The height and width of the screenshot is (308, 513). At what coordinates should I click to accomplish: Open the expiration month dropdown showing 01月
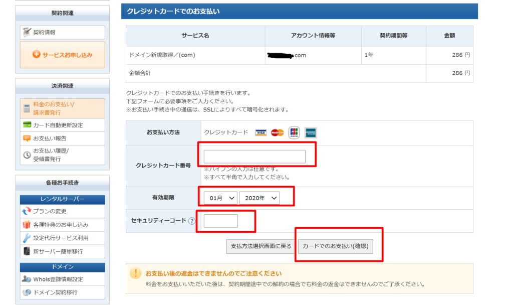[220, 198]
